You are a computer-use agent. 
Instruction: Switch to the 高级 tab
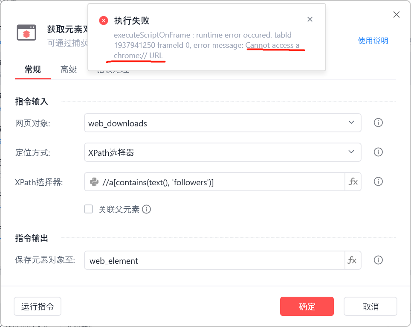coord(68,70)
